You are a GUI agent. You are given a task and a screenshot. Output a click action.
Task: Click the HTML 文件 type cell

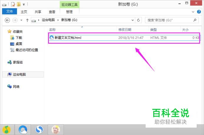pyautogui.click(x=159, y=38)
